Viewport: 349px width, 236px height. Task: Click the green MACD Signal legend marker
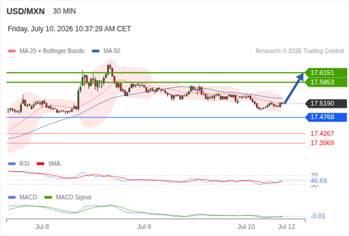coord(49,198)
